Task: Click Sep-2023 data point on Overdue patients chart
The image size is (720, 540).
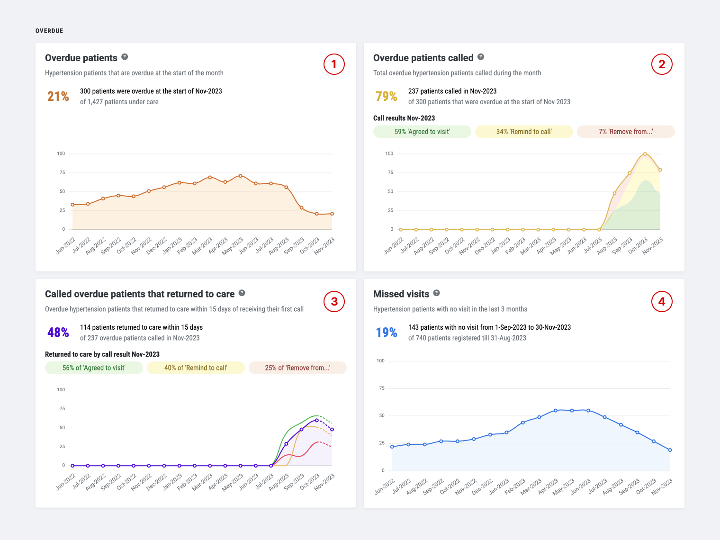Action: coord(302,207)
